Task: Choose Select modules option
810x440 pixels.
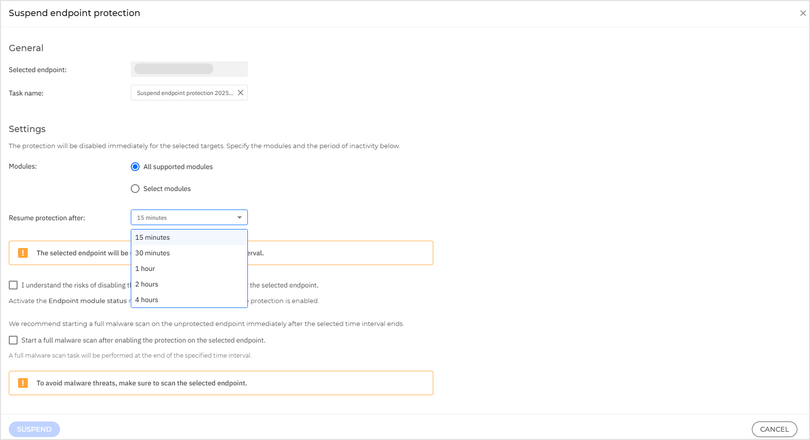Action: 135,189
